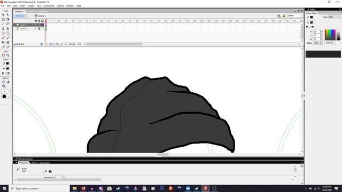The height and width of the screenshot is (192, 342).
Task: Select the Pencil tool
Action: coord(3,38)
